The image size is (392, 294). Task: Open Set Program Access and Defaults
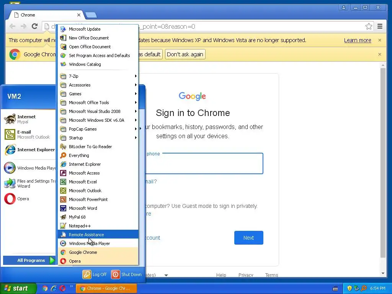click(98, 55)
